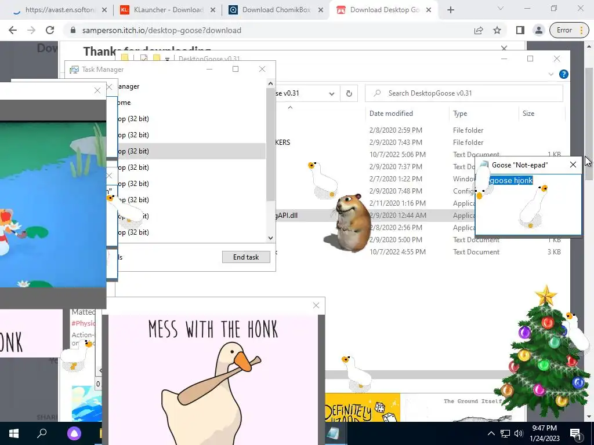The height and width of the screenshot is (445, 594).
Task: Go back in Chrome browser
Action: (x=13, y=30)
